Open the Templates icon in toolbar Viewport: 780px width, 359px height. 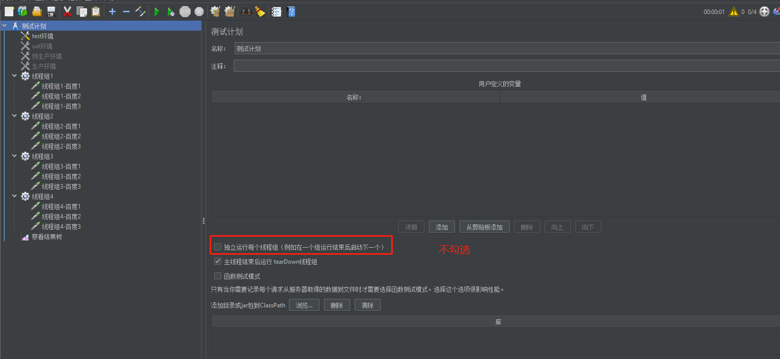tap(23, 12)
